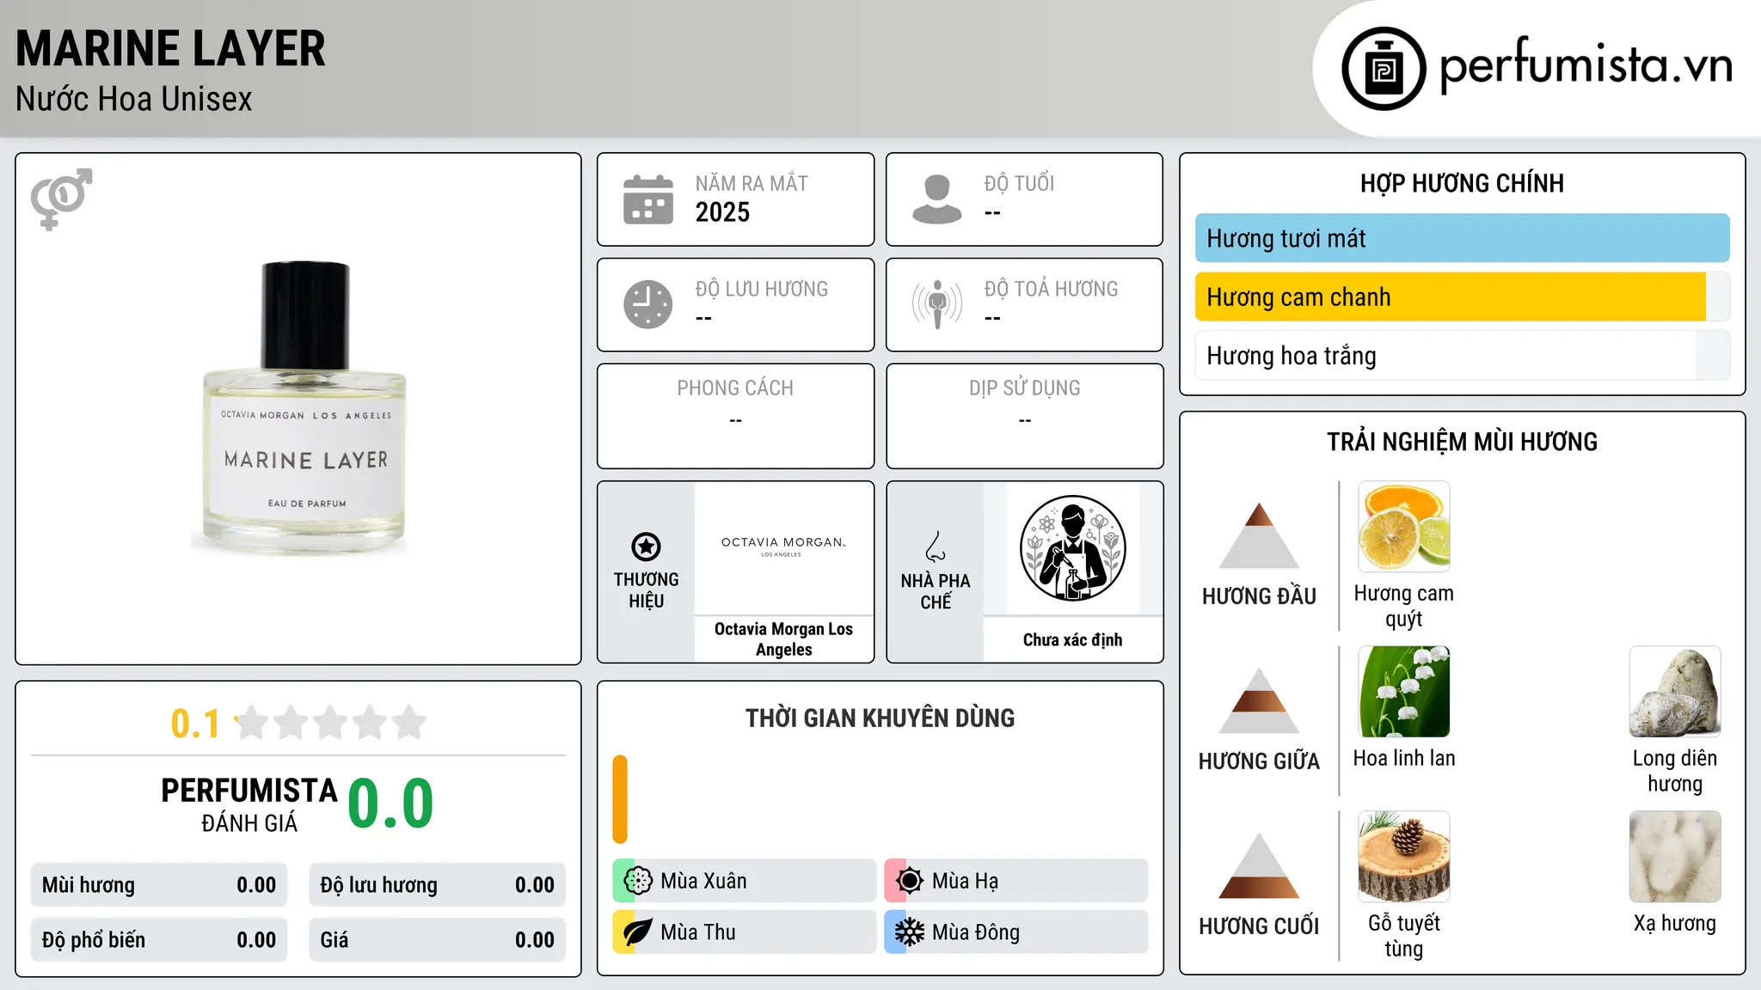Click the star rating row next to 0.1

[x=331, y=723]
